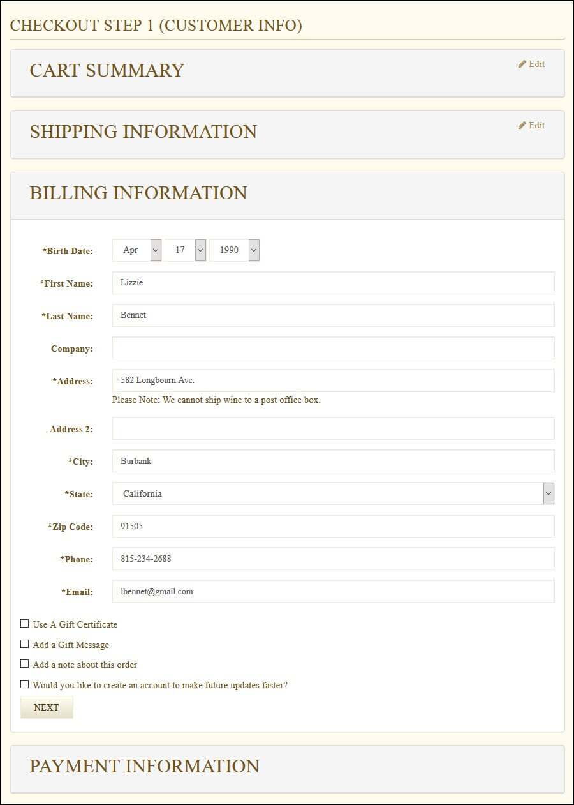Click the Email input field
The width and height of the screenshot is (574, 805).
334,591
